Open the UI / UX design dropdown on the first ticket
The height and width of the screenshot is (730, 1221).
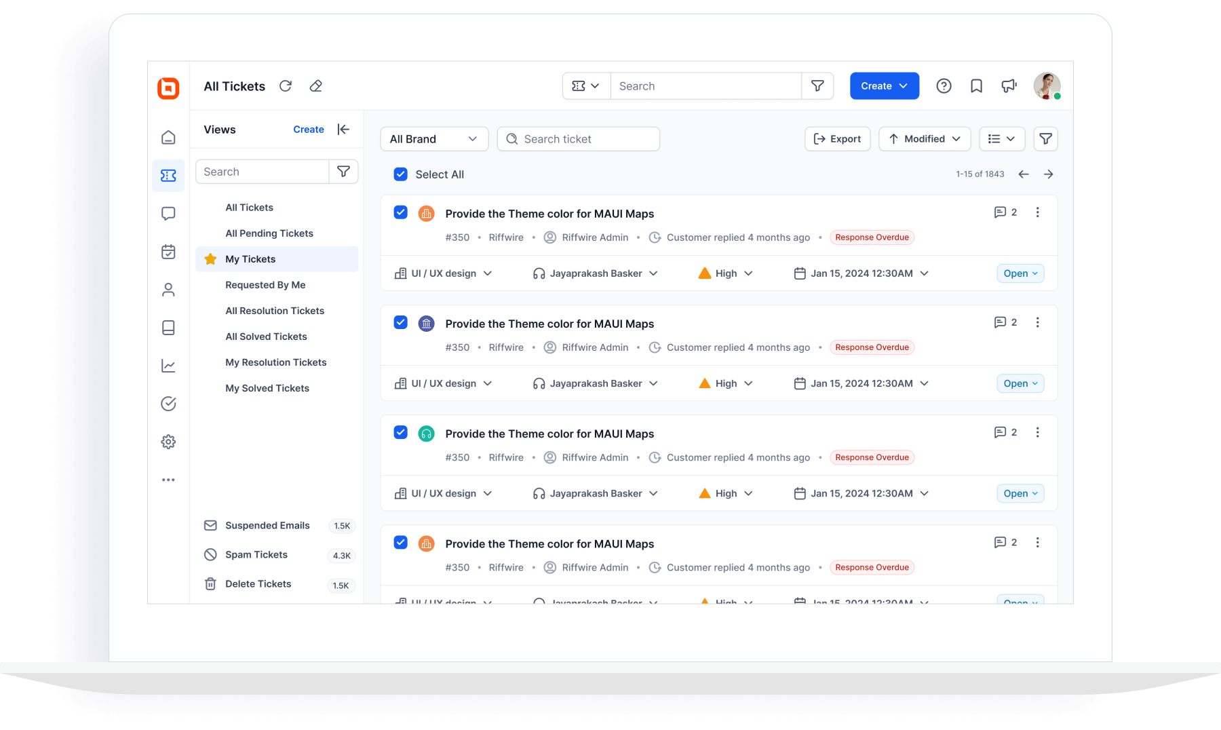444,273
